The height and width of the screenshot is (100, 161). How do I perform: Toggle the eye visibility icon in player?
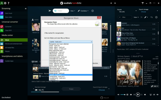pos(158,95)
